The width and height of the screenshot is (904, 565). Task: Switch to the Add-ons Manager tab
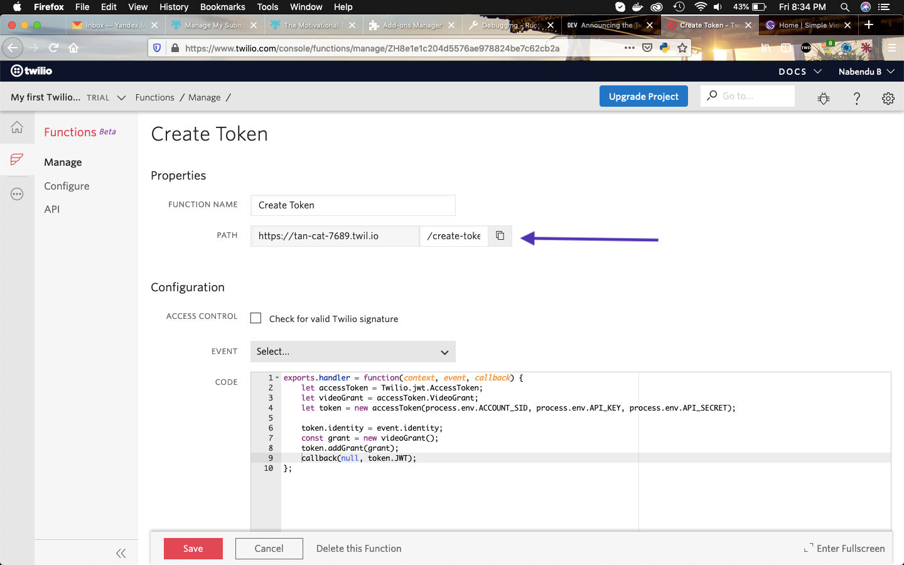coord(412,25)
